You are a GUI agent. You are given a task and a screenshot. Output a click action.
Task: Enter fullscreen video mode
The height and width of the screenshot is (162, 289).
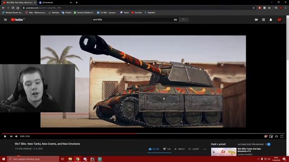coord(282,136)
